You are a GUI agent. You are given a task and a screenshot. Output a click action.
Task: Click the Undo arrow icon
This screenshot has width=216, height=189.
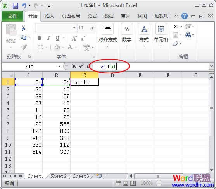[24, 6]
